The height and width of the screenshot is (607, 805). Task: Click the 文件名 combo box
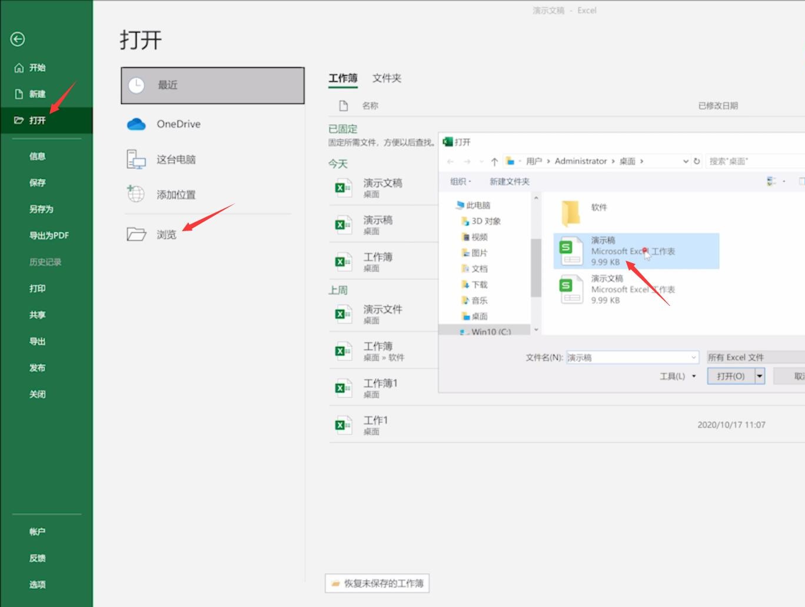632,358
